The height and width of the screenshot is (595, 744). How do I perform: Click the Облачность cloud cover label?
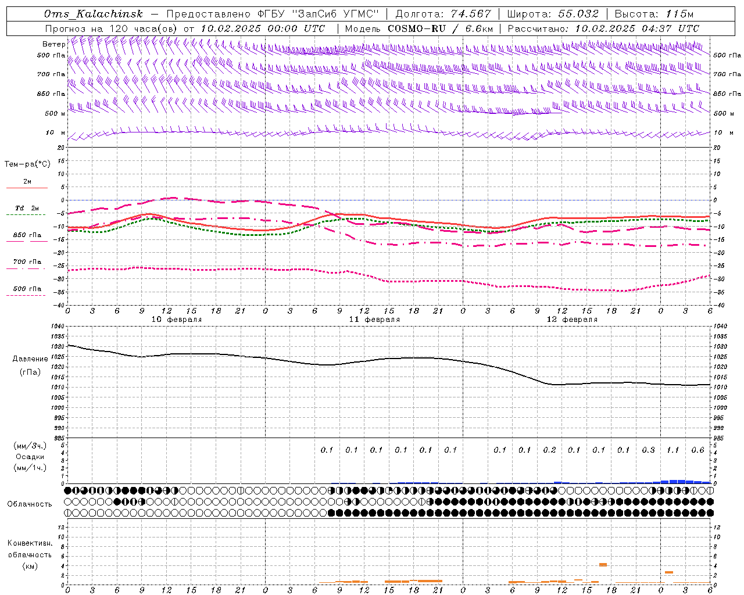pyautogui.click(x=29, y=504)
